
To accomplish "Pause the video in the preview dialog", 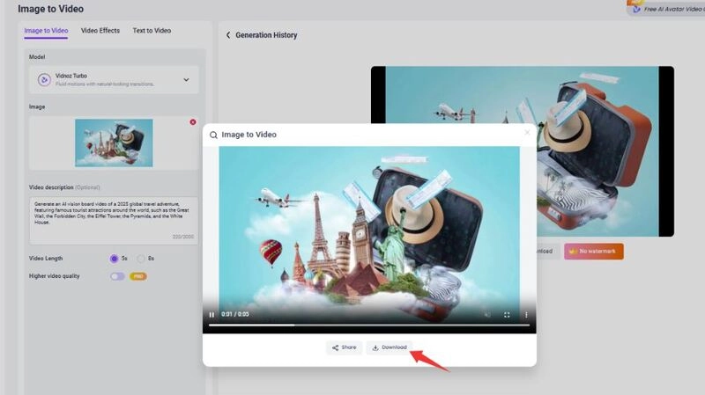I will click(x=211, y=315).
